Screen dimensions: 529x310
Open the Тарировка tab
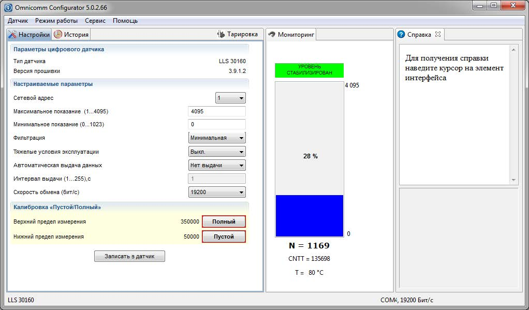[238, 34]
